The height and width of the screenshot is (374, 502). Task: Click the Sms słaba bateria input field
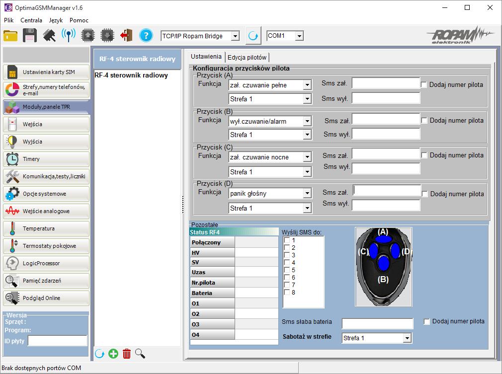pyautogui.click(x=377, y=323)
